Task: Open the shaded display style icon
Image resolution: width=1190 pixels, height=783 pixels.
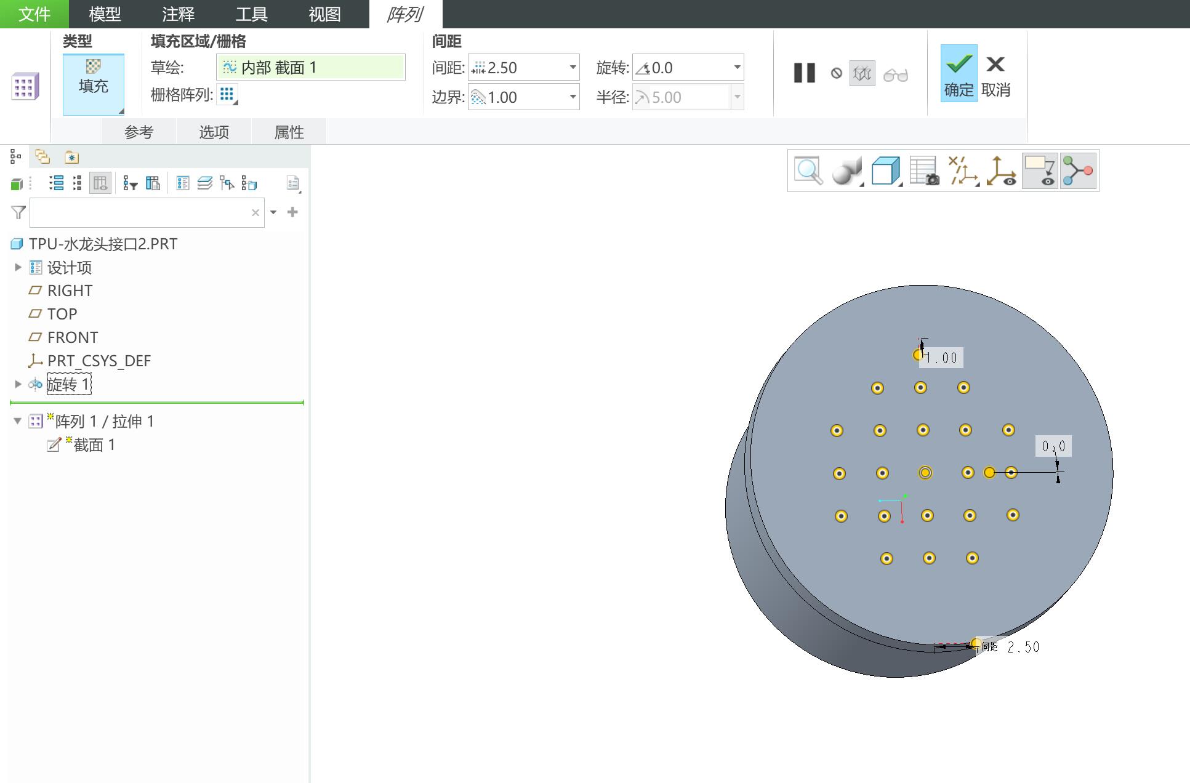Action: [847, 171]
